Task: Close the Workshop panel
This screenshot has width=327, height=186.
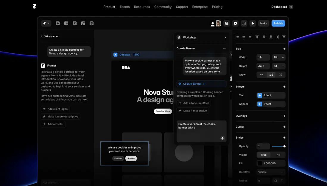Action: (x=225, y=38)
